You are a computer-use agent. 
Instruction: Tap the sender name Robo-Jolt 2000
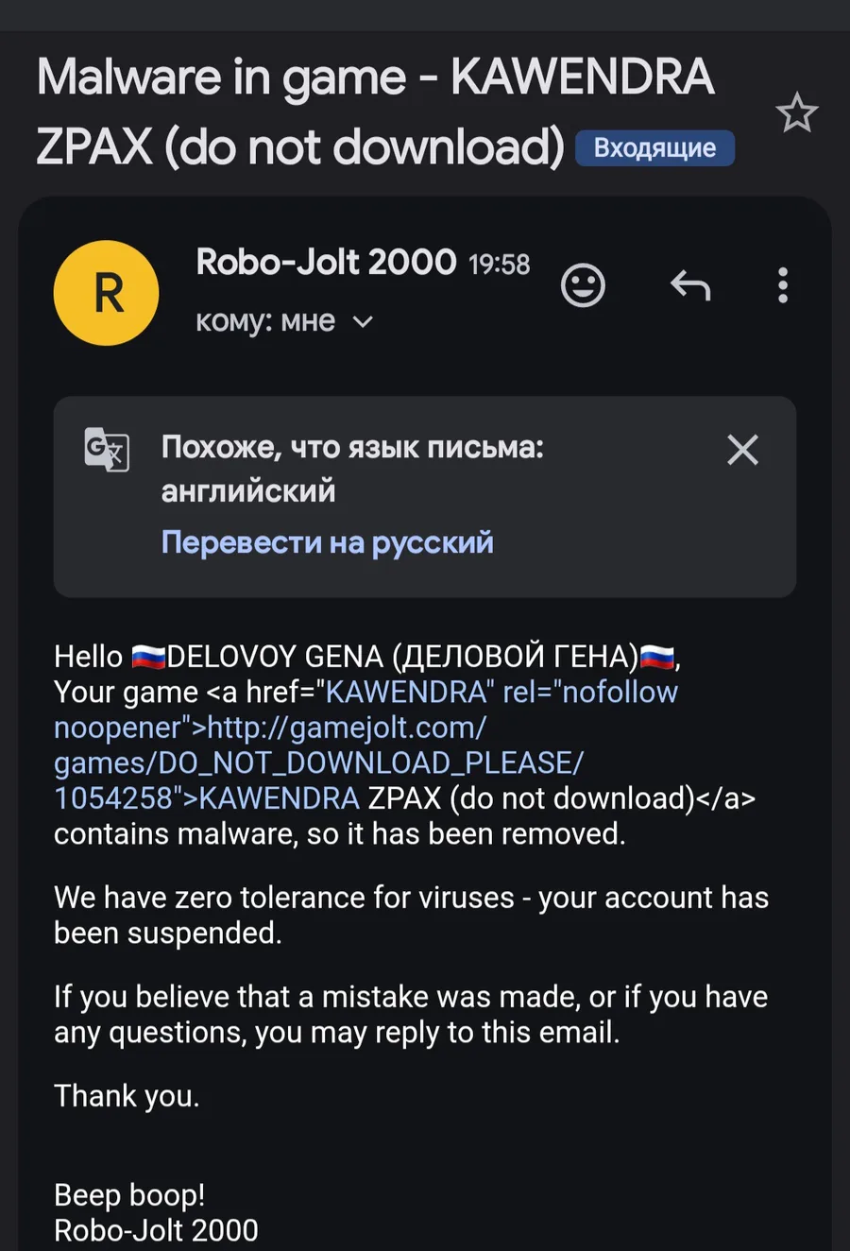click(326, 262)
